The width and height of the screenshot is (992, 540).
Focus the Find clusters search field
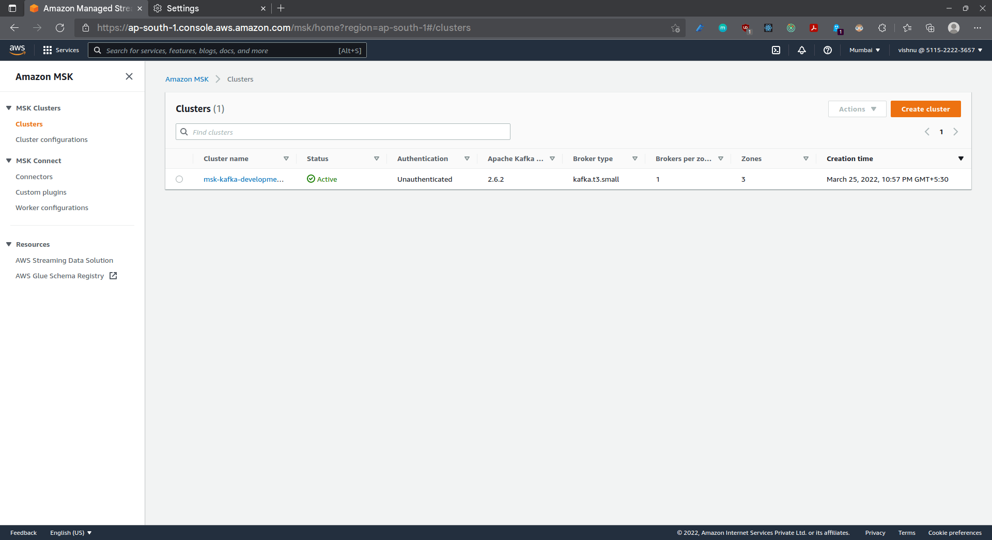click(x=343, y=132)
